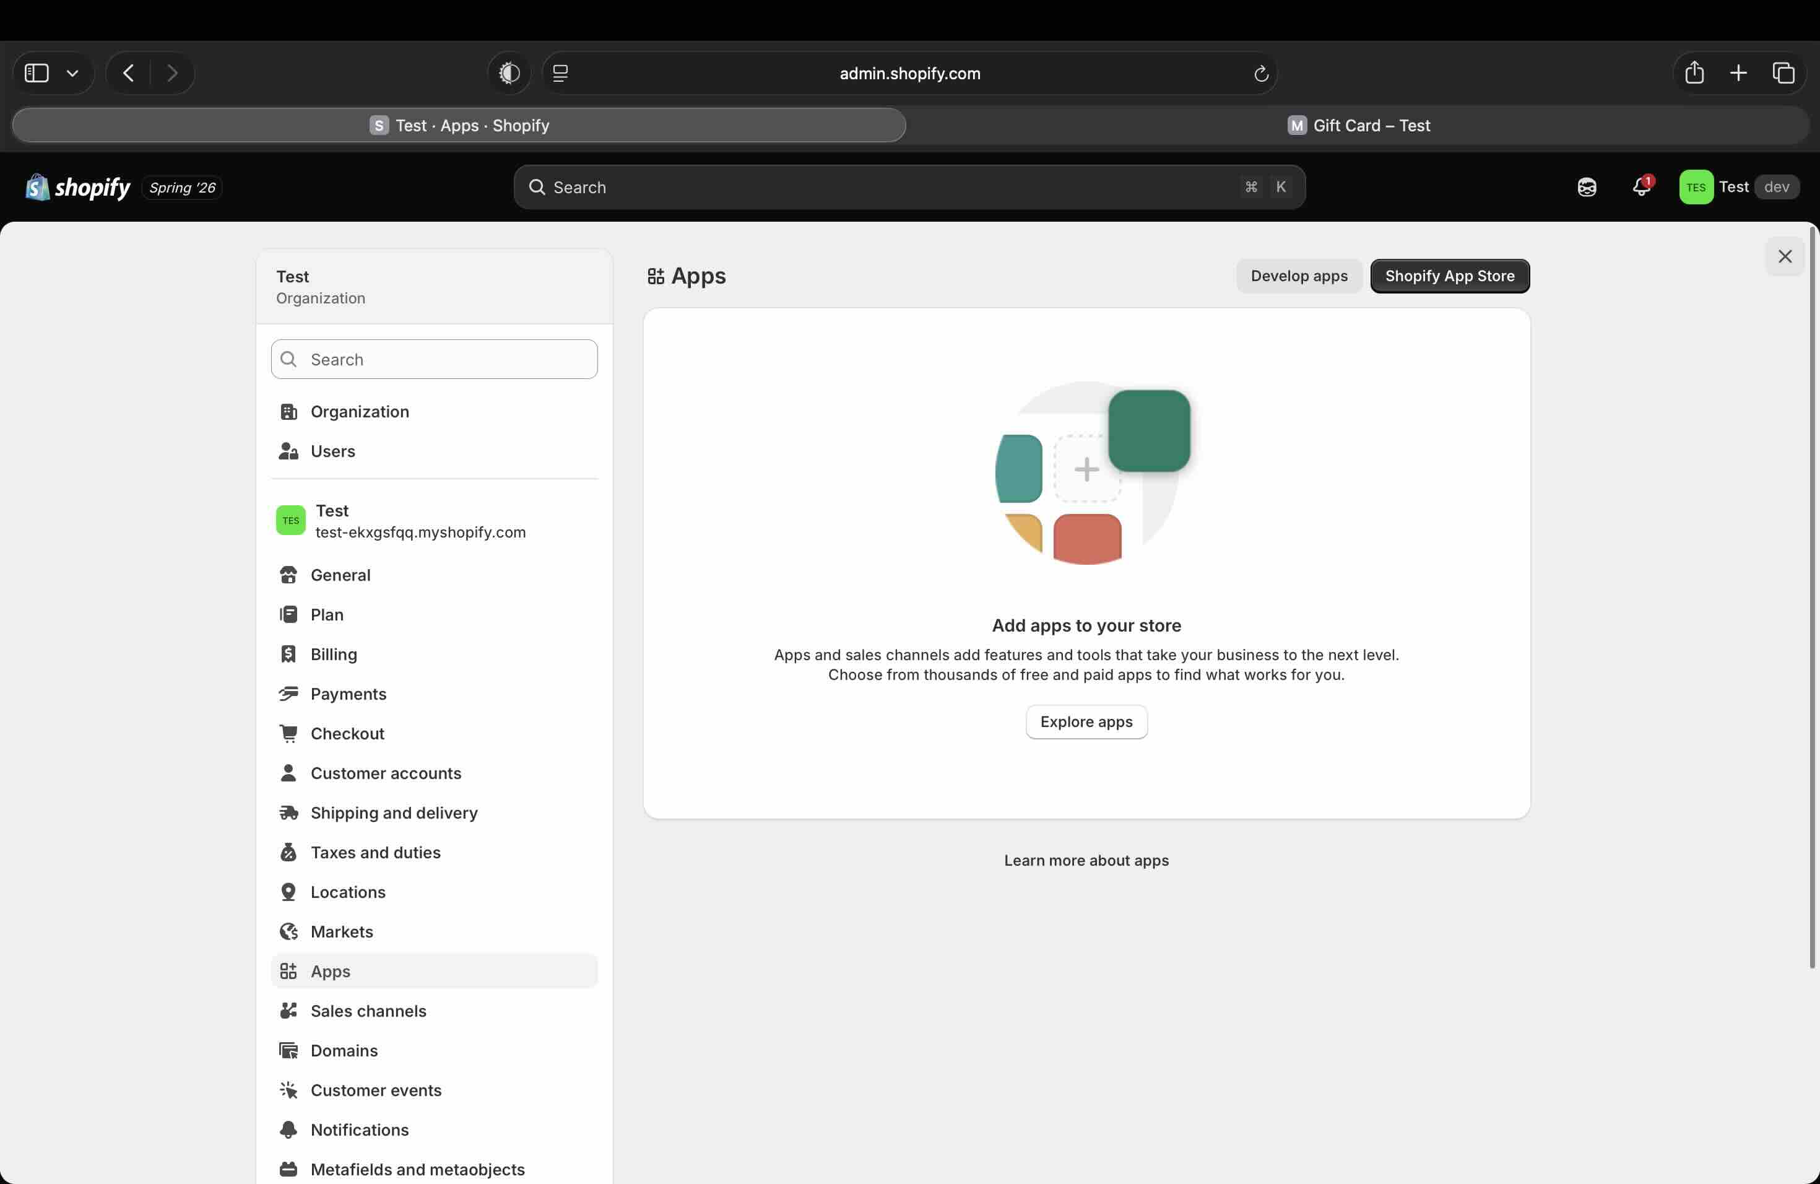Open Metafields and metaobjects settings
The image size is (1820, 1184).
click(435, 1170)
